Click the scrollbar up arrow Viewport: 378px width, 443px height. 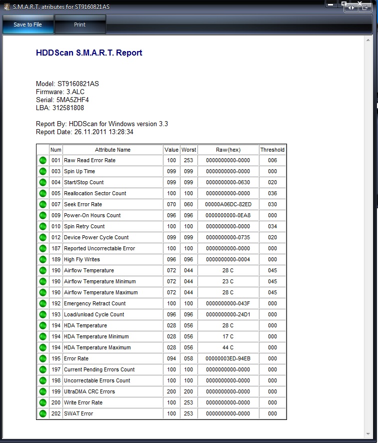[368, 41]
